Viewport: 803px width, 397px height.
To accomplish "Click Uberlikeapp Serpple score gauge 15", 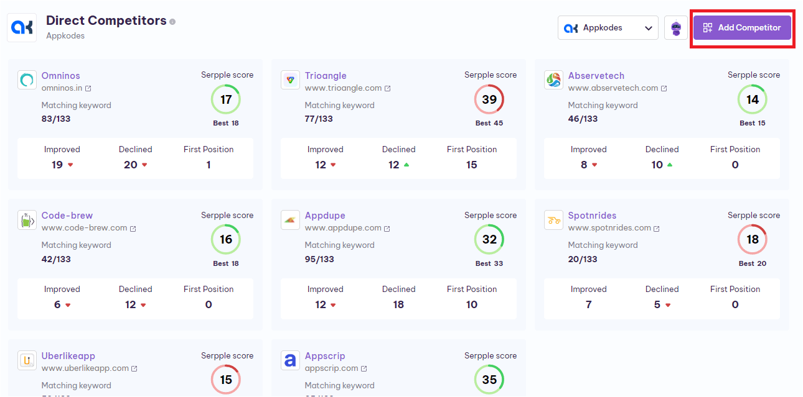I will pos(226,380).
